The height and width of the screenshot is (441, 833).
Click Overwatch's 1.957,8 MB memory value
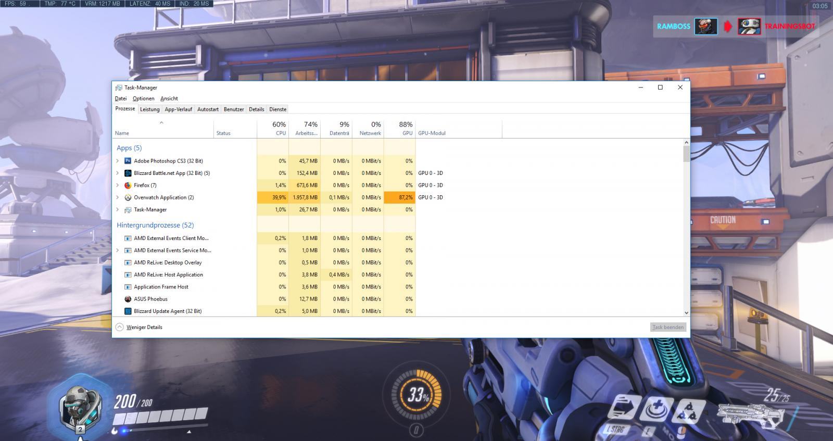(305, 197)
